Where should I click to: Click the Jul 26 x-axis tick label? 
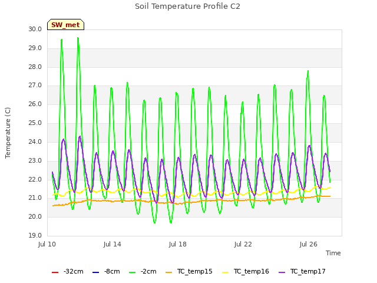[x=309, y=245]
